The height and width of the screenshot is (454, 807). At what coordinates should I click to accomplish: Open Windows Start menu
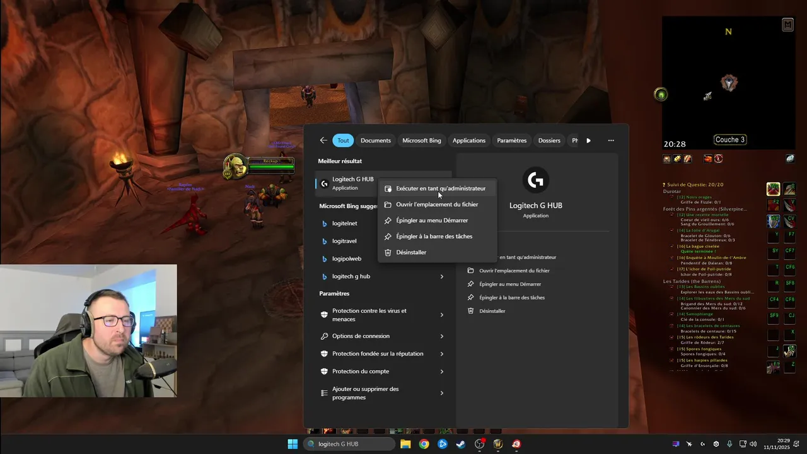coord(293,444)
